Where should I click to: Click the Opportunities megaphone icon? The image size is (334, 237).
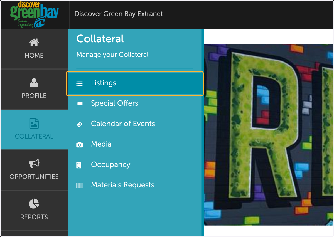coord(34,164)
